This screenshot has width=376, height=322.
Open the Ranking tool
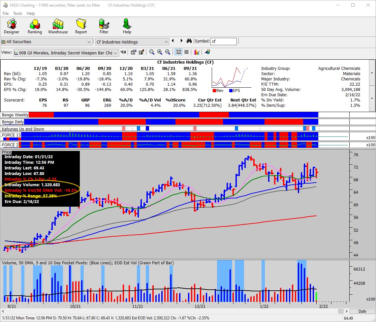point(35,26)
